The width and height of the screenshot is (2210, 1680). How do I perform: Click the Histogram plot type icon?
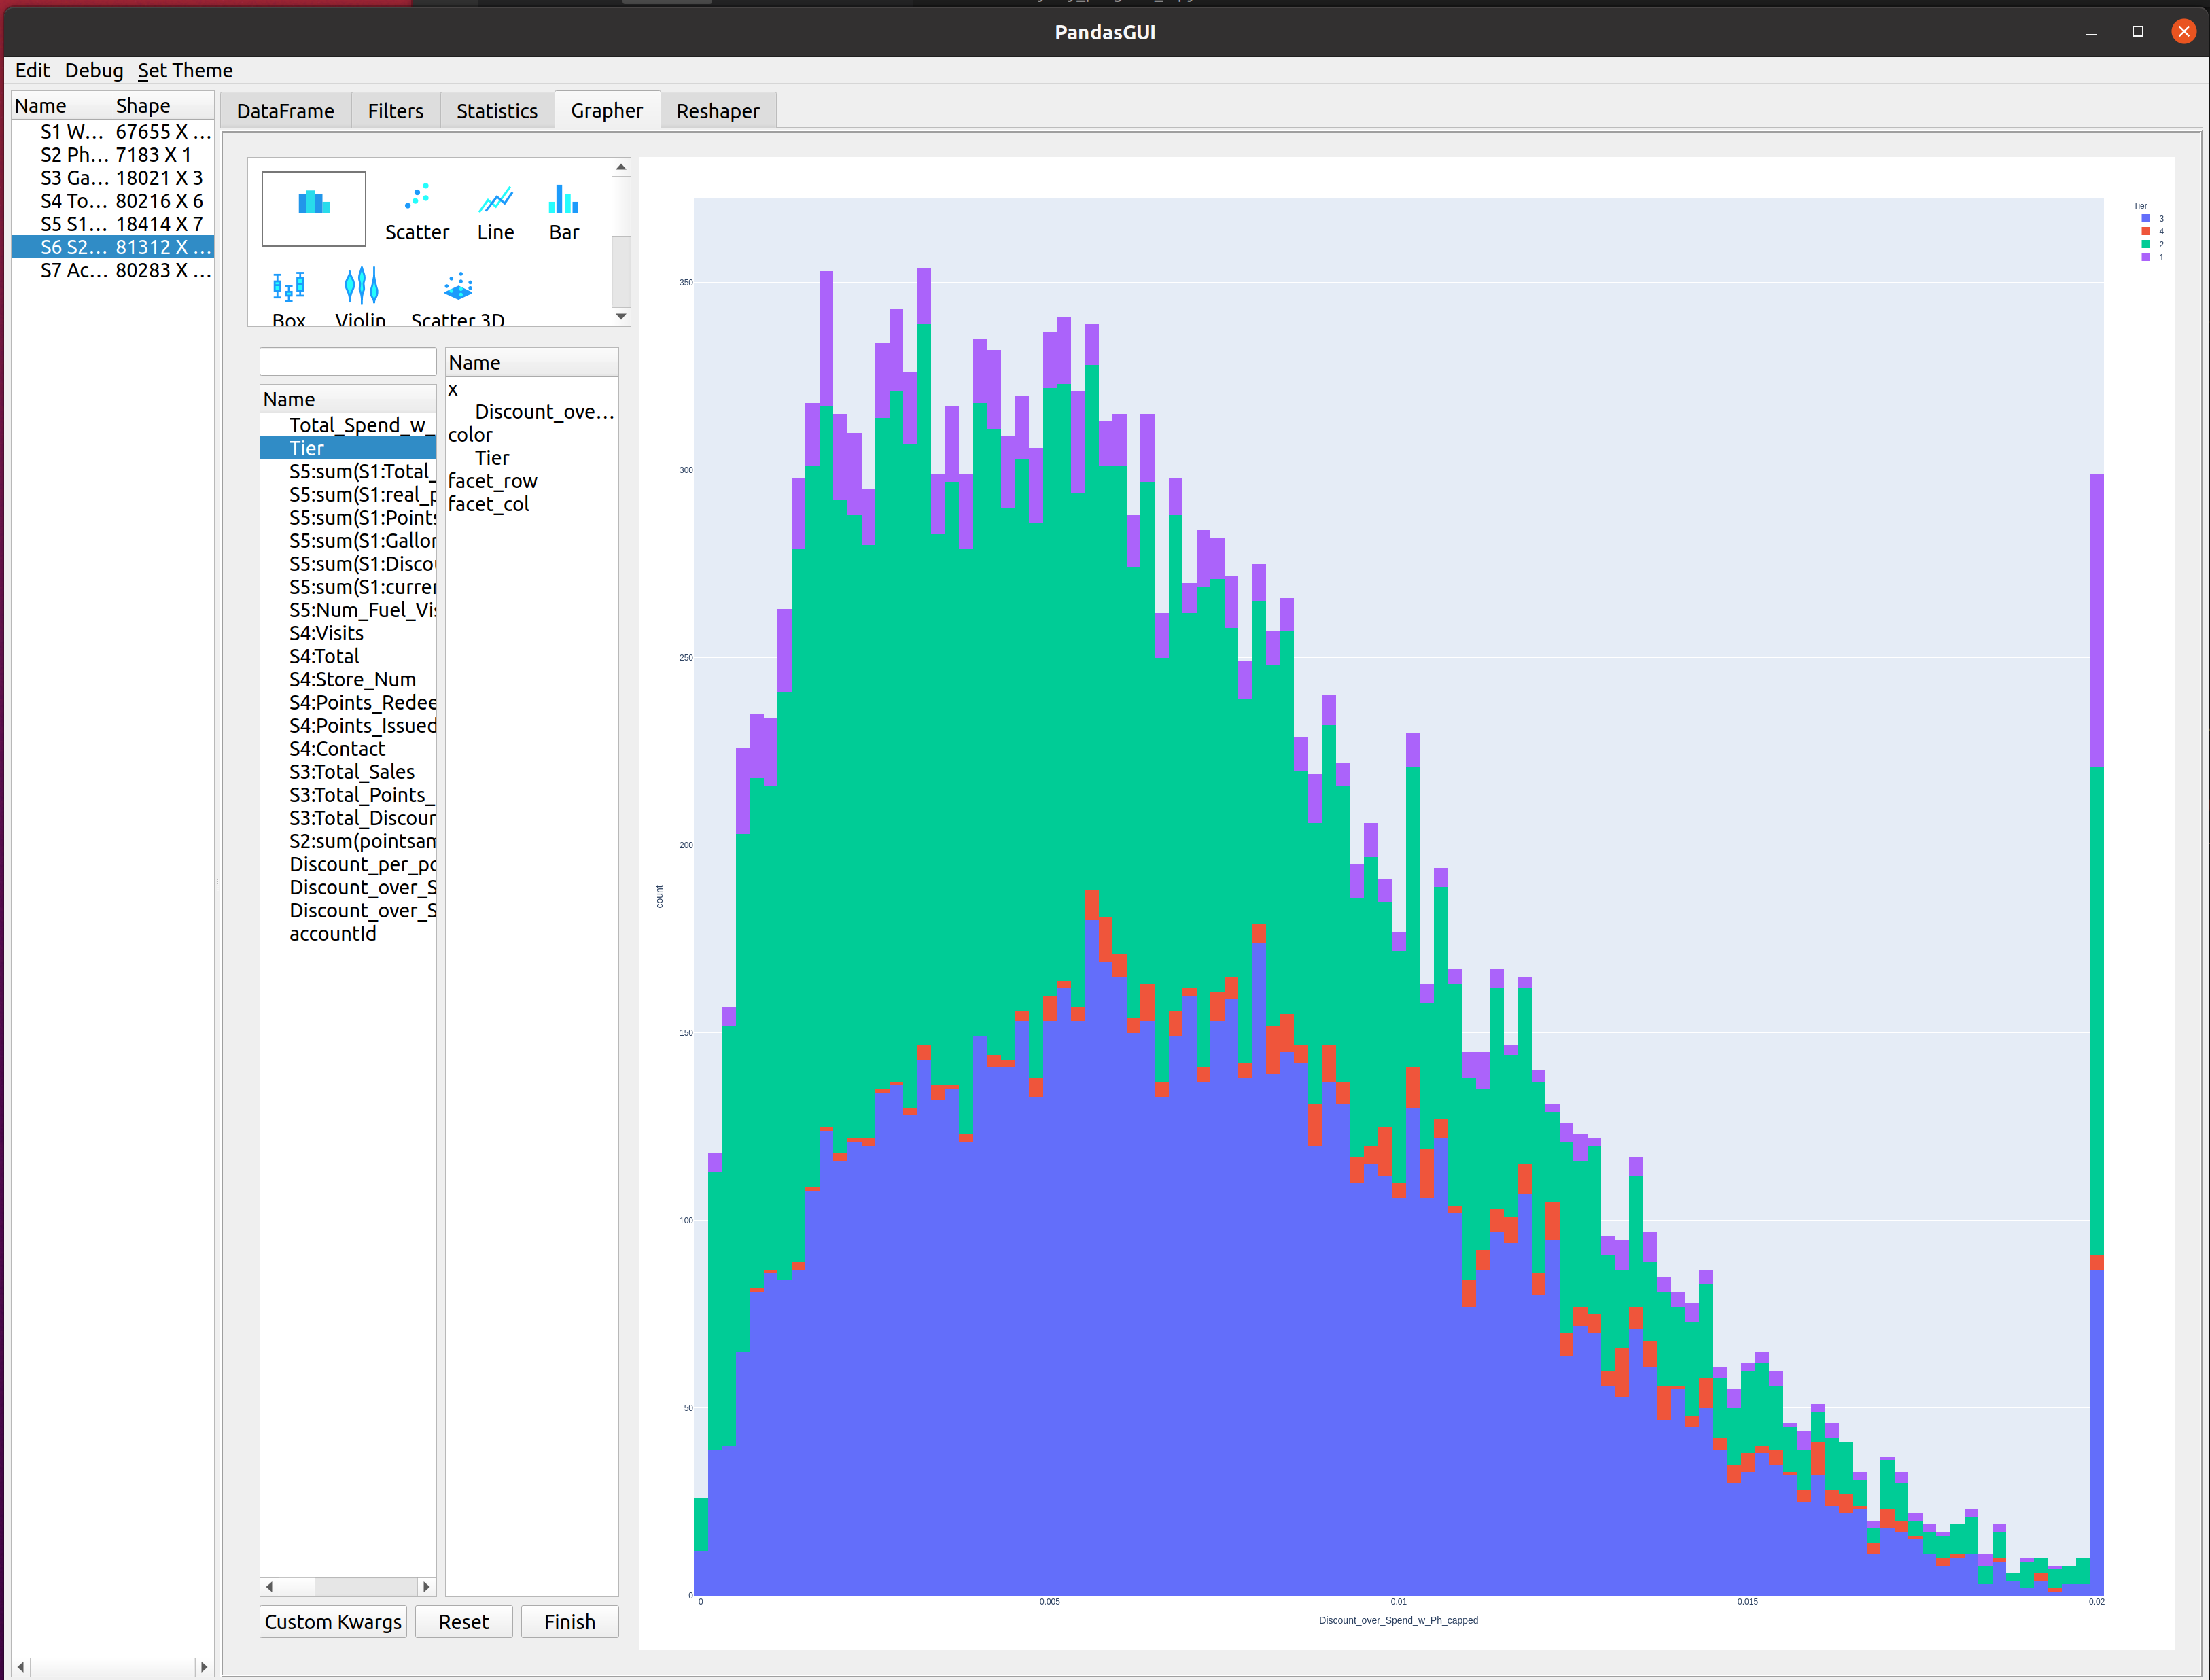pos(313,208)
